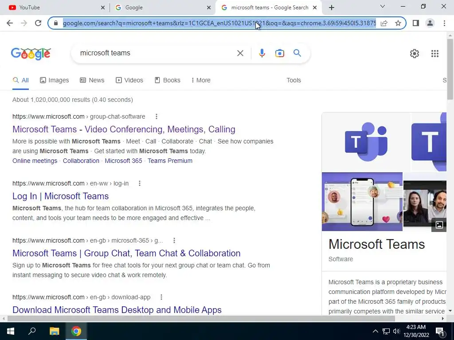Screen dimensions: 454x340
Task: Follow the Online meetings sitelink
Action: coord(35,161)
